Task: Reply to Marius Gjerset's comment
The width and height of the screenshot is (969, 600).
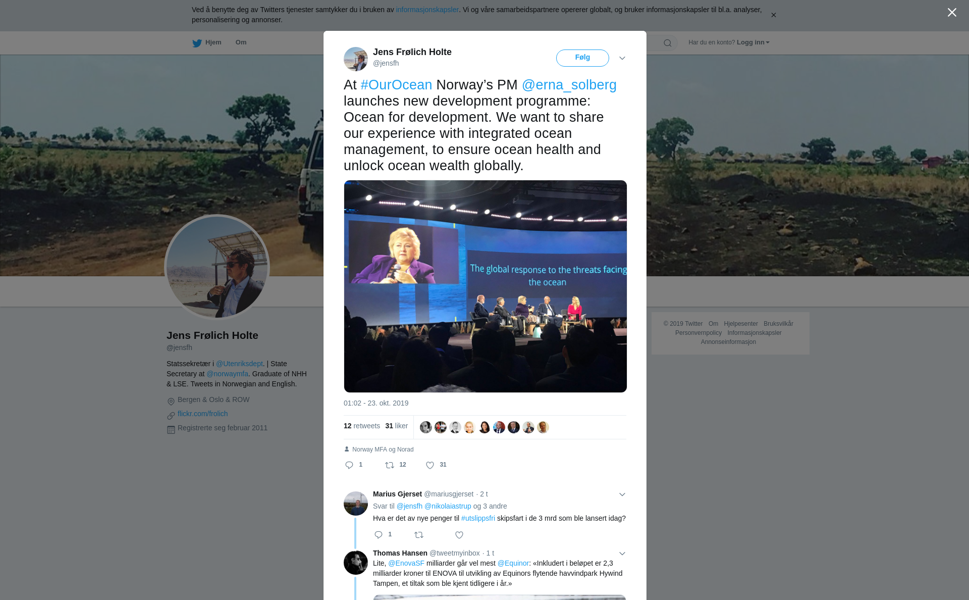Action: (379, 535)
